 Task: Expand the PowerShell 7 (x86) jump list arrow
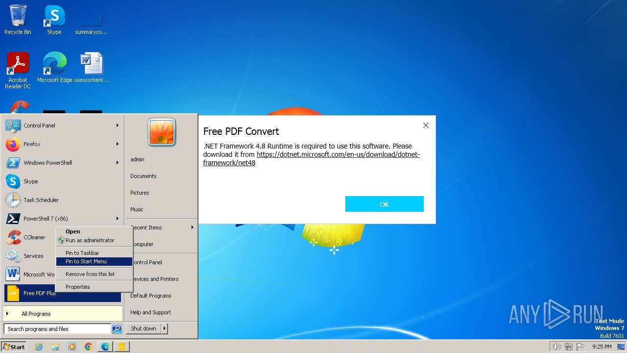pyautogui.click(x=118, y=219)
